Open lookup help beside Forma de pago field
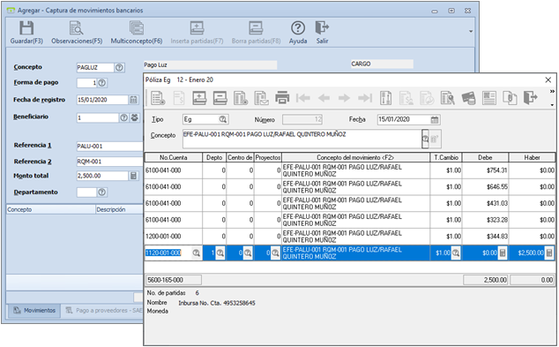This screenshot has height=347, width=559. (x=102, y=83)
